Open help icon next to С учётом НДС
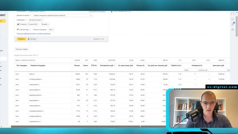Viewport: 238px width, 134px height. 30,30
